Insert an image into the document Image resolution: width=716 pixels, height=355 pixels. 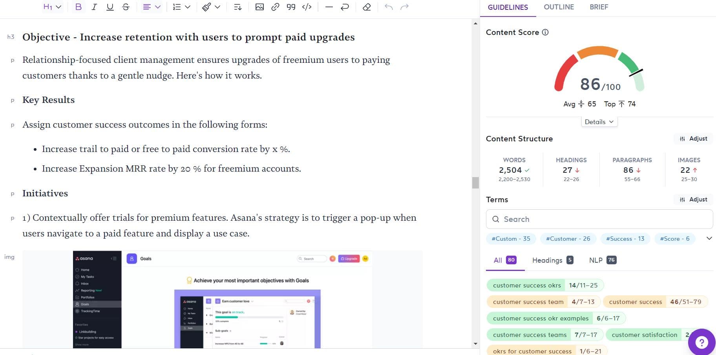[x=259, y=7]
